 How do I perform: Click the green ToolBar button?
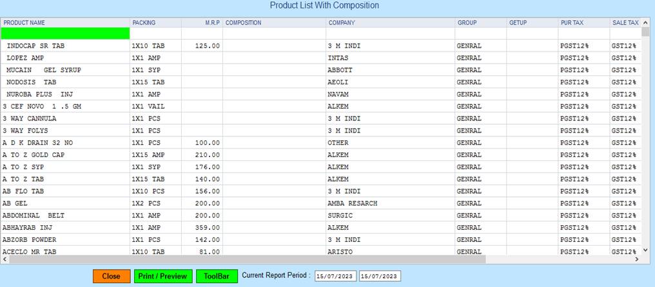pos(217,276)
